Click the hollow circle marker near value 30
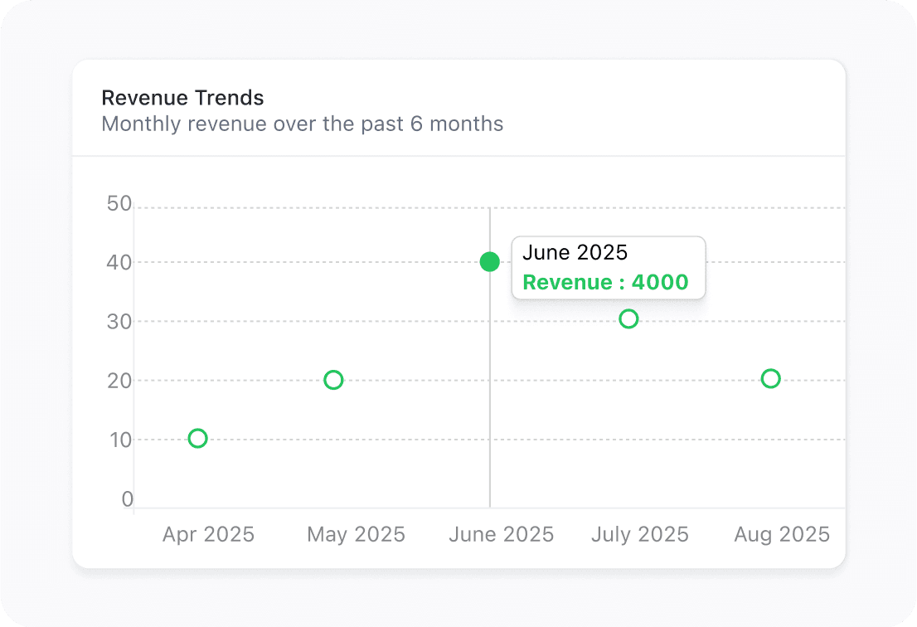 point(628,318)
